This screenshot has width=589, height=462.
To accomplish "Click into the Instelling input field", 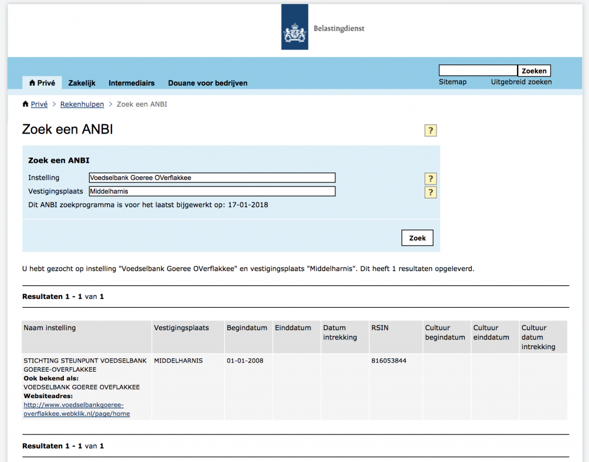I will pyautogui.click(x=212, y=178).
